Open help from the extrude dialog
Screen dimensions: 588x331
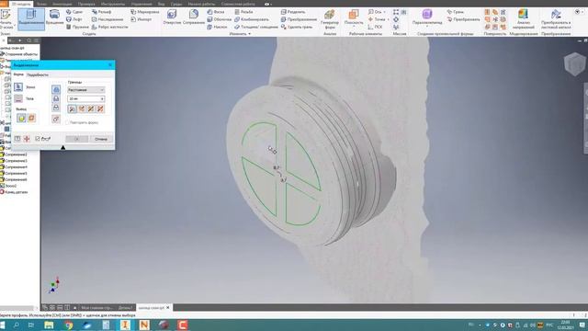coord(17,139)
